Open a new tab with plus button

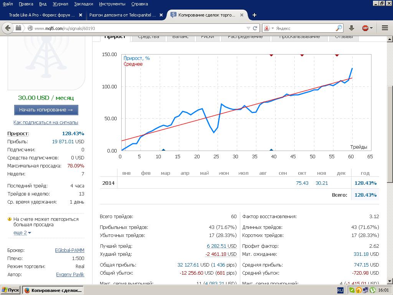pos(254,15)
